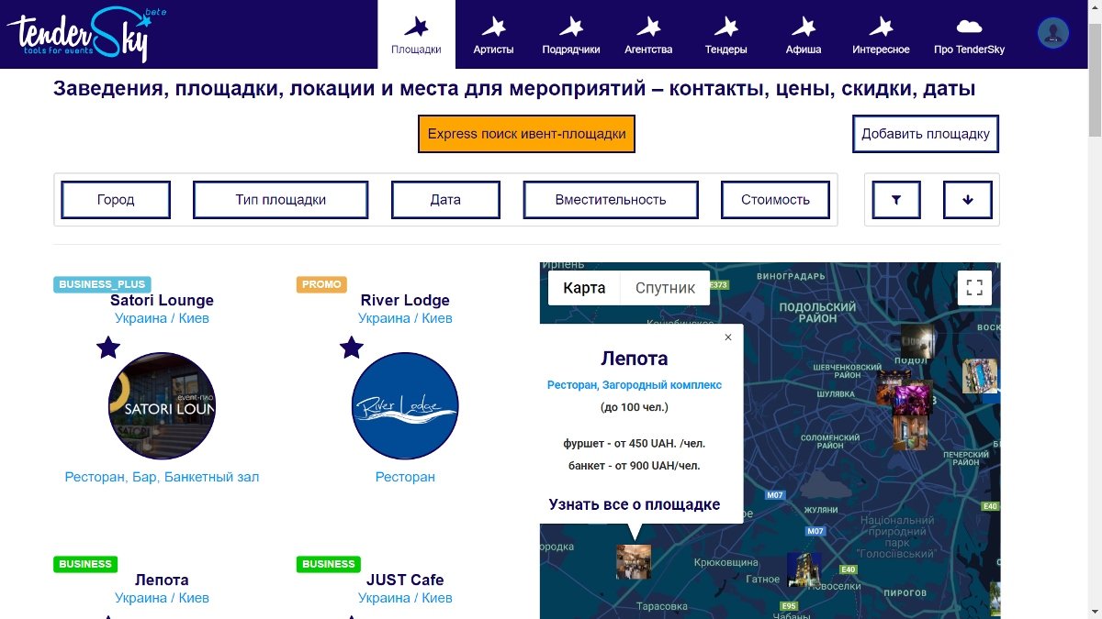
Task: Switch map to Спутник view
Action: [665, 288]
